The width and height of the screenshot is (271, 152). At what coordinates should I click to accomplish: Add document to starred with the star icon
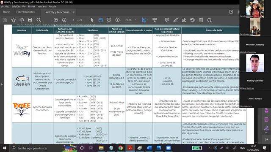13,20
